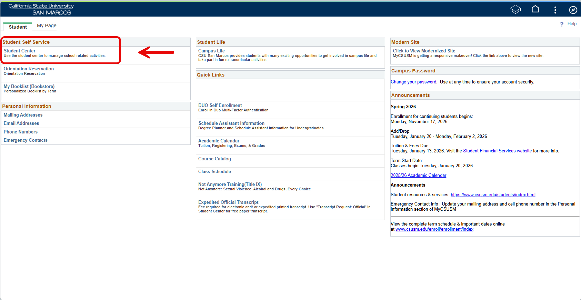Open Not Anymore Training(Title IX)

[230, 184]
